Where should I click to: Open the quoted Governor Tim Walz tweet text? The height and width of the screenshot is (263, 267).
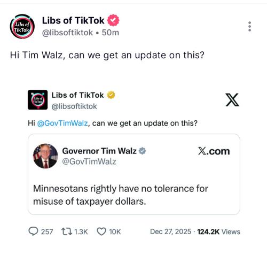[121, 195]
